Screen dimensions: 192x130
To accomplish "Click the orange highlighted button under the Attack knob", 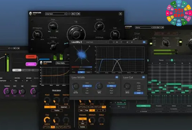I will pyautogui.click(x=50, y=107).
